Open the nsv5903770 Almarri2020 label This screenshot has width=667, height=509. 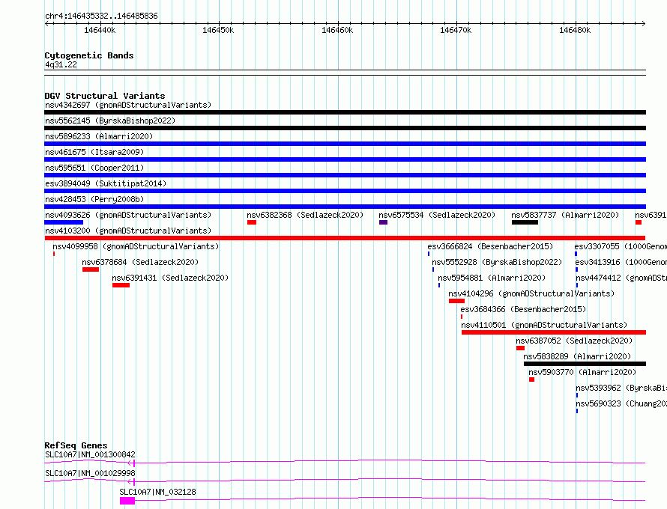(x=582, y=372)
